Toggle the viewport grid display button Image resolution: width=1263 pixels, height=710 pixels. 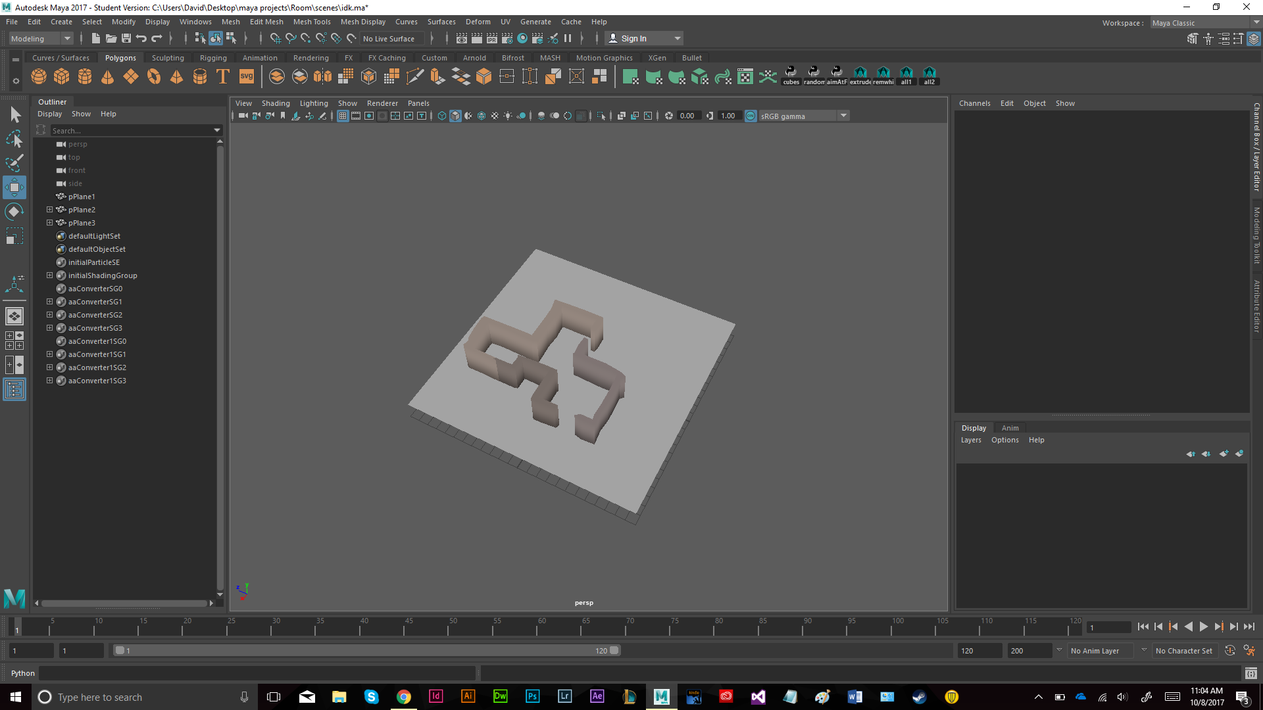click(x=343, y=116)
